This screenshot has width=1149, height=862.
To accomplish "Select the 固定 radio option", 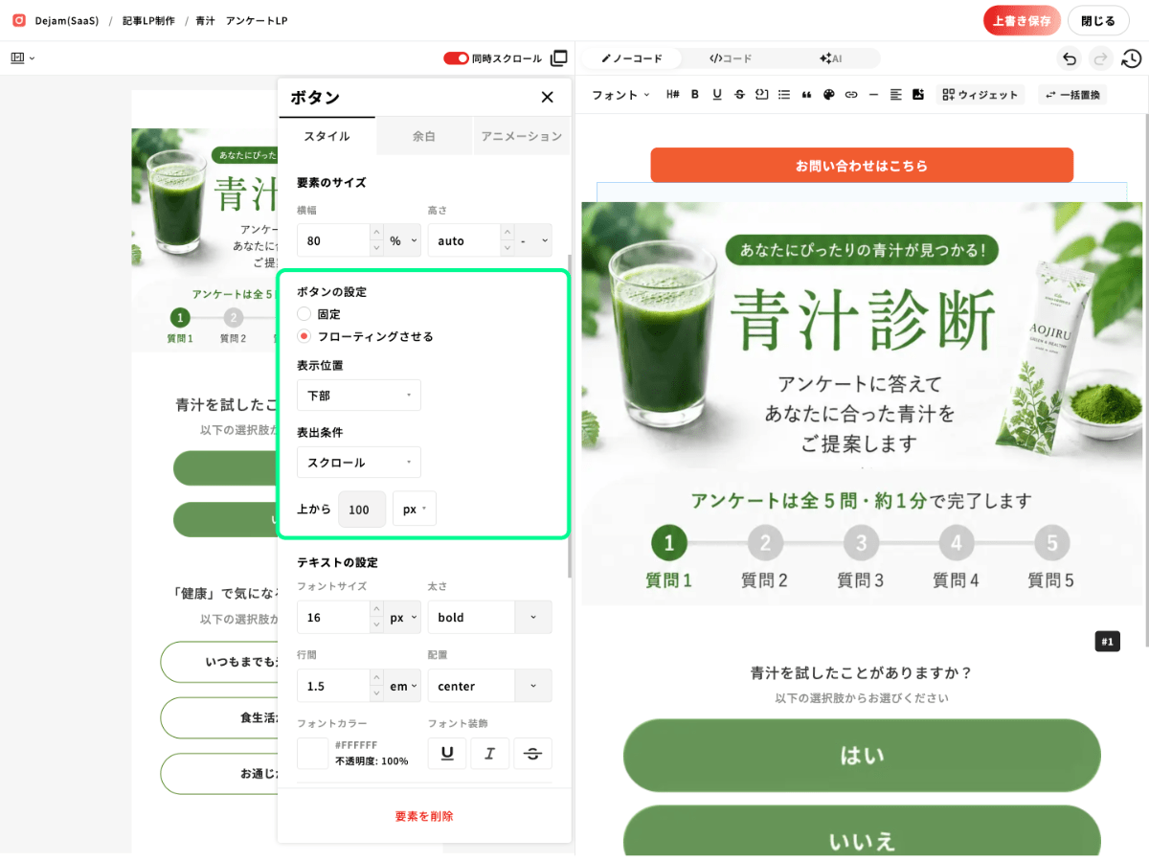I will click(304, 313).
